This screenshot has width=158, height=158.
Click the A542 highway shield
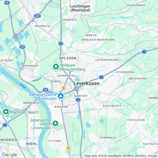click(37, 16)
